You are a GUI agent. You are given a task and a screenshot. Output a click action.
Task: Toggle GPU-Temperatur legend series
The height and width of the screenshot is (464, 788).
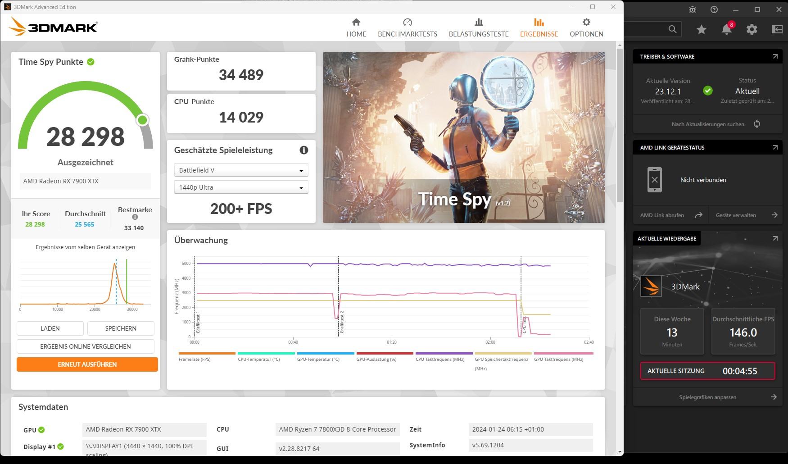pos(326,357)
